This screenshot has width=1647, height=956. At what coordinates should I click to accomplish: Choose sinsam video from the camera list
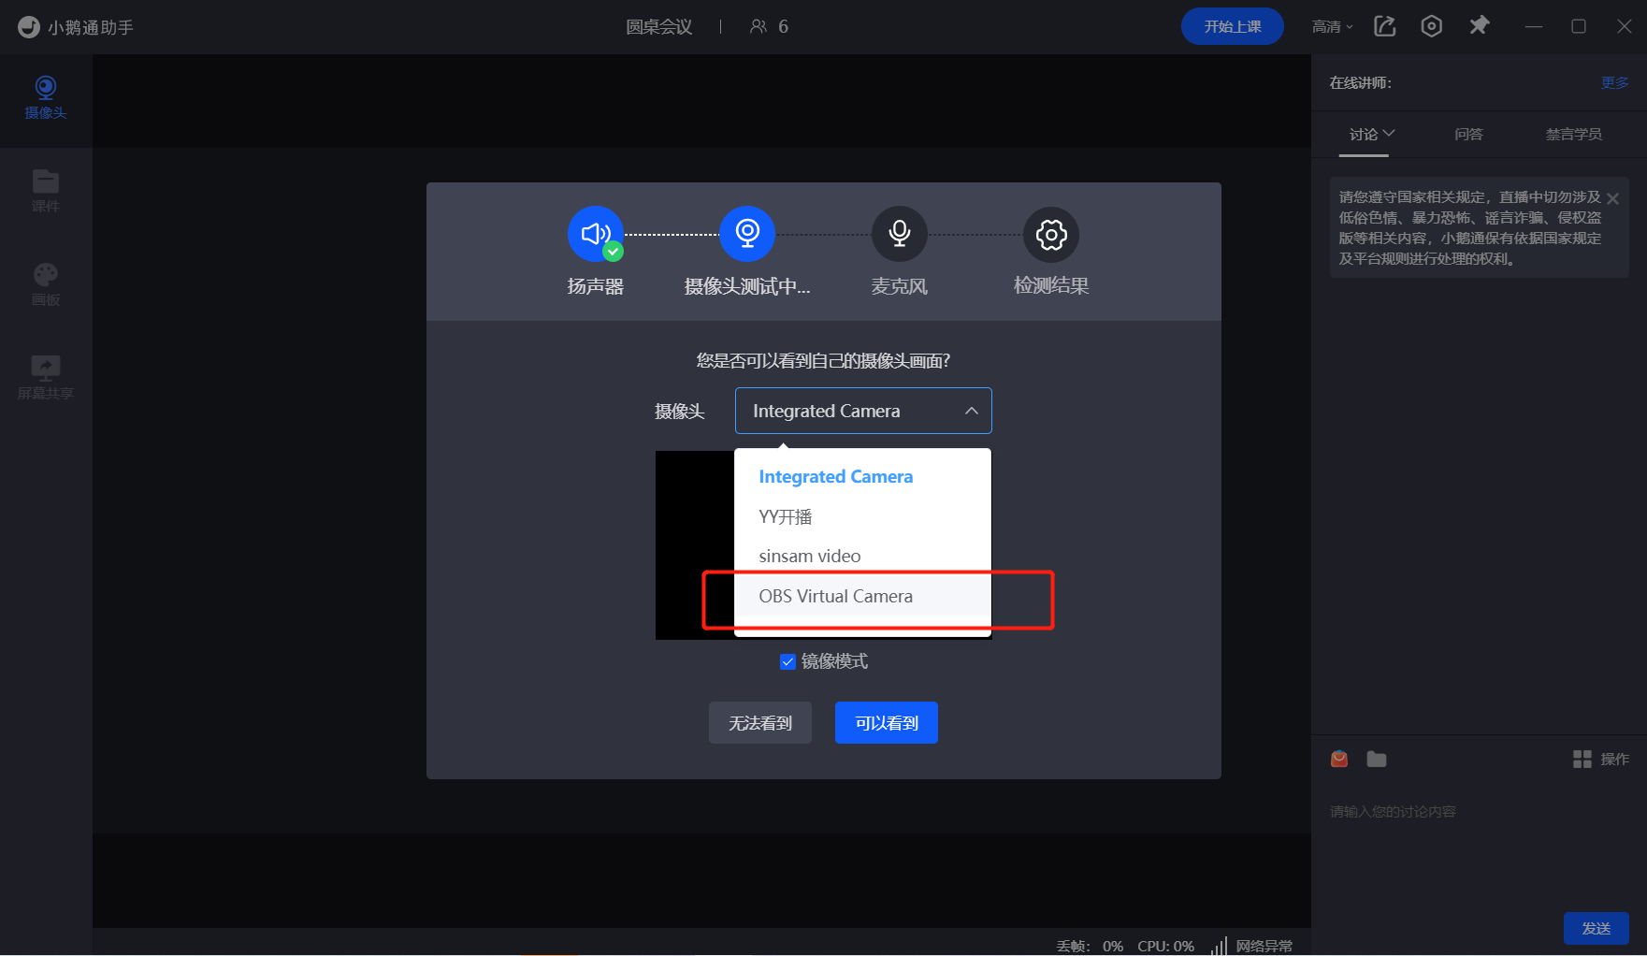click(862, 556)
